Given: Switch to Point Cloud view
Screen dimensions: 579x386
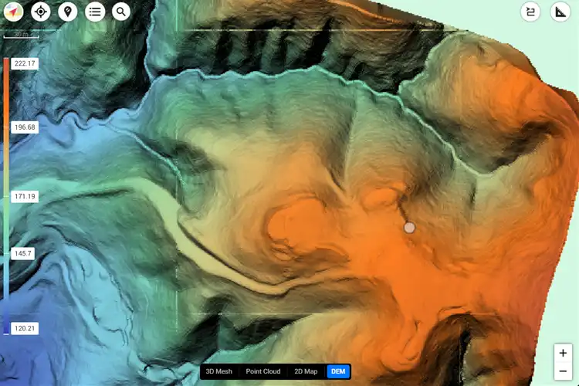Looking at the screenshot, I should tap(262, 371).
